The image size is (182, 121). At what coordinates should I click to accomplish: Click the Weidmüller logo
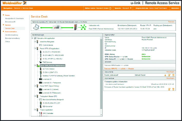[15, 3]
